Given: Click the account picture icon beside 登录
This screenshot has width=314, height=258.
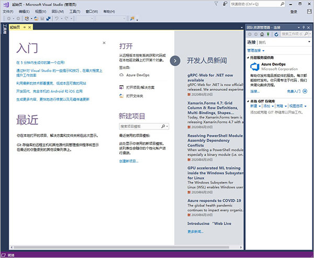Looking at the screenshot, I should [x=309, y=11].
